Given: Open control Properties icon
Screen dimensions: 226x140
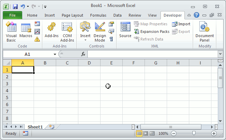Looking at the screenshot, I should (111, 24).
